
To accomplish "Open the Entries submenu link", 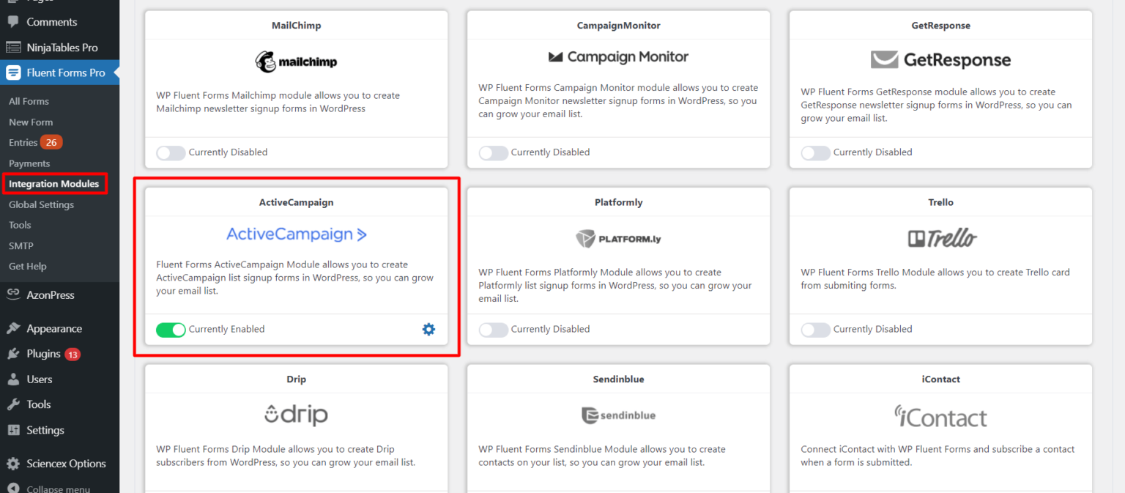I will [23, 142].
